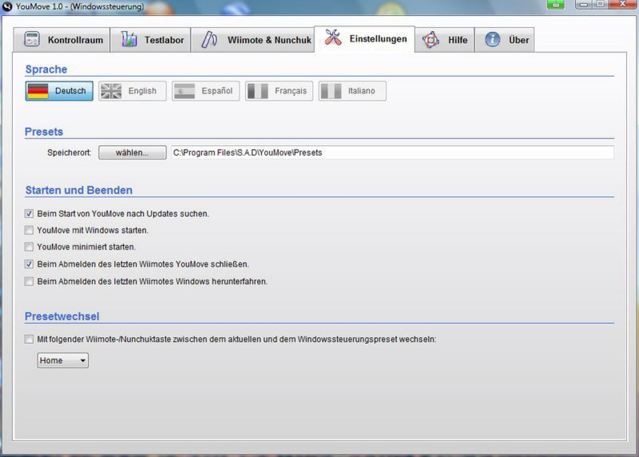
Task: Check YouMove minimiert starten
Action: 29,247
